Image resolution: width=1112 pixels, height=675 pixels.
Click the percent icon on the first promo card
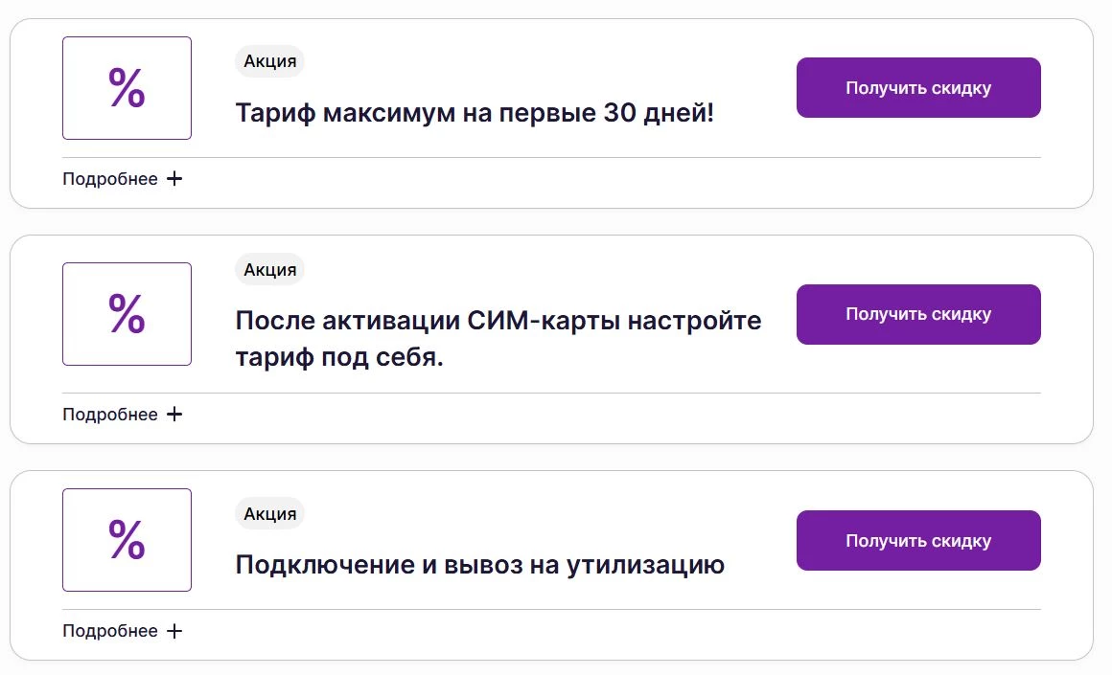[127, 87]
